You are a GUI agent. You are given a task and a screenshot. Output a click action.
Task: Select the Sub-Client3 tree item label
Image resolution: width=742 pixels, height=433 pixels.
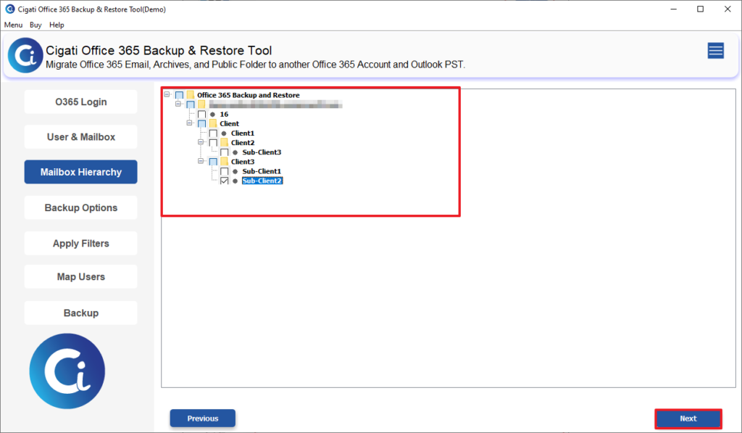click(x=262, y=152)
